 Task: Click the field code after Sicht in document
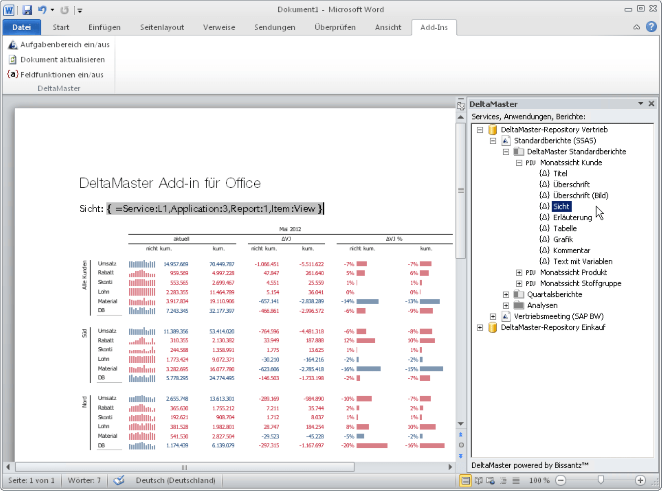[215, 208]
